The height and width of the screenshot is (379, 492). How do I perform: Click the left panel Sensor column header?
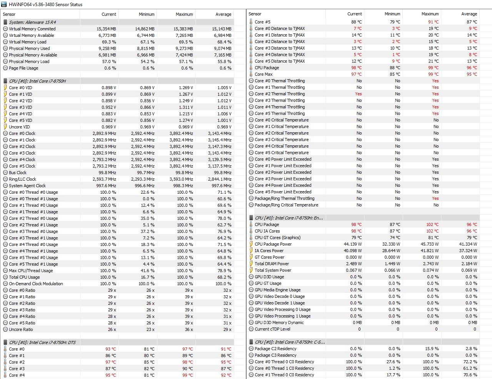(9, 14)
